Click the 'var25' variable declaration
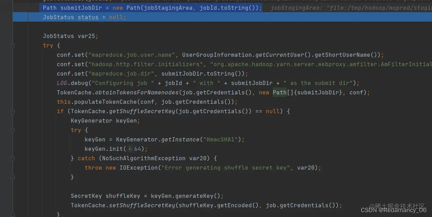The image size is (432, 217). [86, 36]
